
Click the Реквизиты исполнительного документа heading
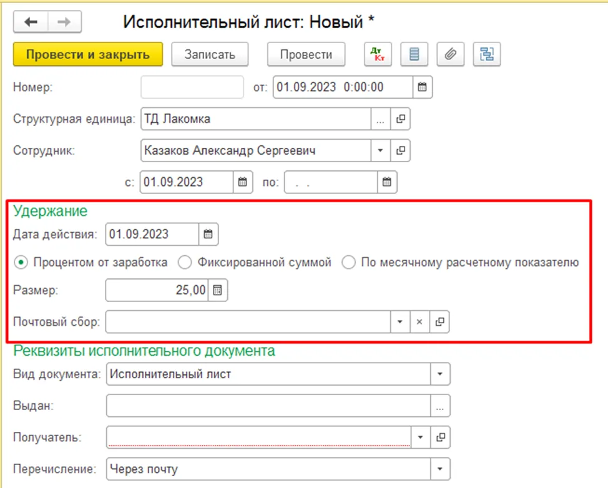click(x=144, y=351)
